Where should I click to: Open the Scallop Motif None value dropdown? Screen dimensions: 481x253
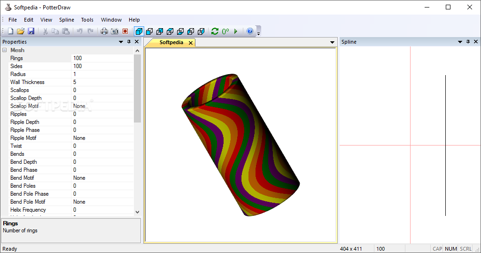(x=102, y=106)
